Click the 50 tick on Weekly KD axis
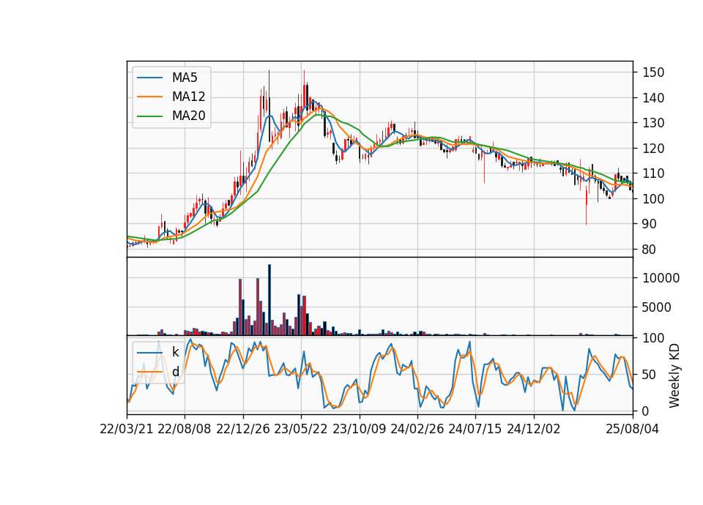The width and height of the screenshot is (703, 505). click(650, 375)
